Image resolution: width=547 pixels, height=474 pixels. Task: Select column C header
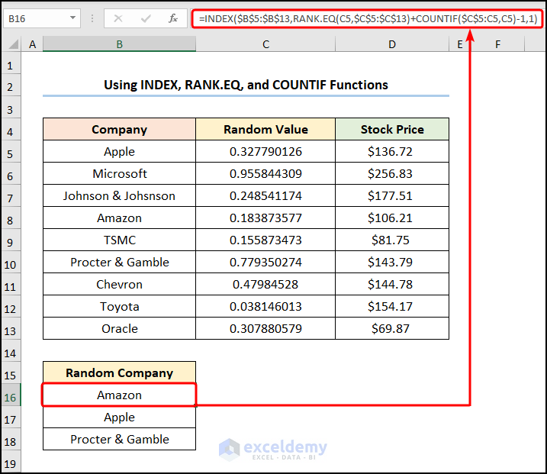tap(265, 44)
